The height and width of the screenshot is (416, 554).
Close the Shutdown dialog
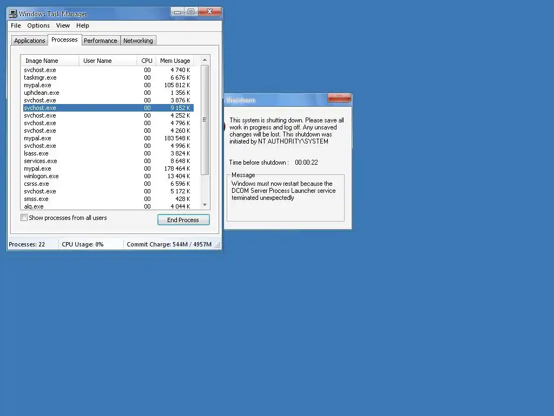click(x=339, y=97)
